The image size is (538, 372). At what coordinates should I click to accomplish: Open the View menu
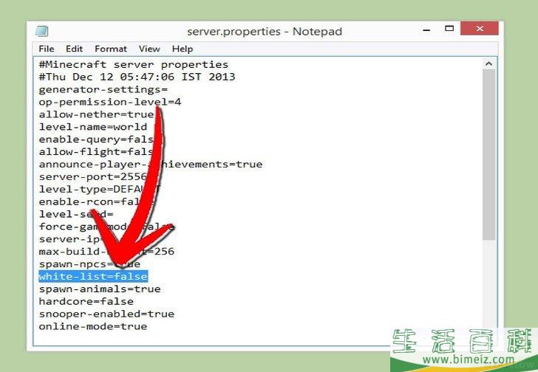149,49
